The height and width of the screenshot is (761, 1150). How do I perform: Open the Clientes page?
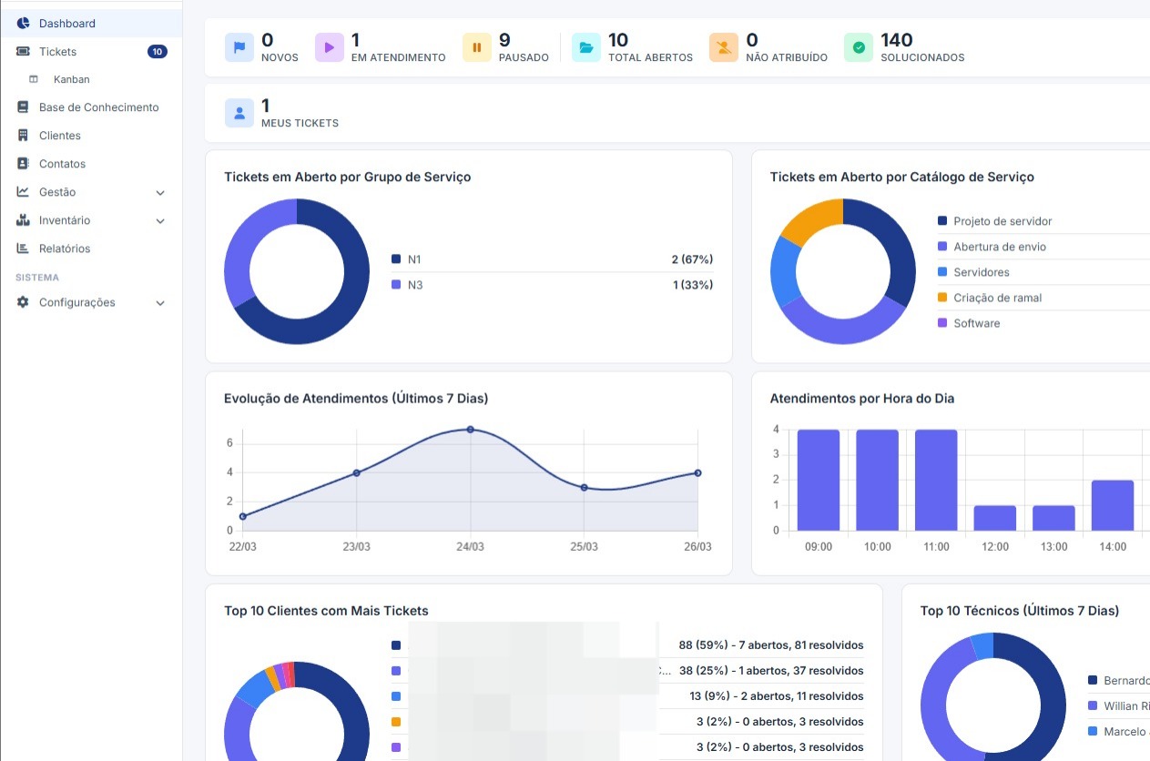pos(91,136)
